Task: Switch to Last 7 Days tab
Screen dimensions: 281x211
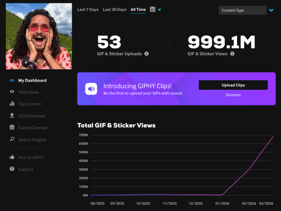Action: (88, 9)
